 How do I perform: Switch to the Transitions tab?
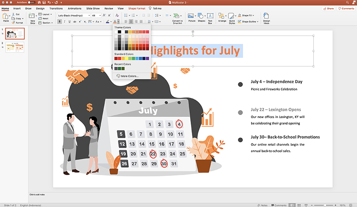pyautogui.click(x=56, y=8)
